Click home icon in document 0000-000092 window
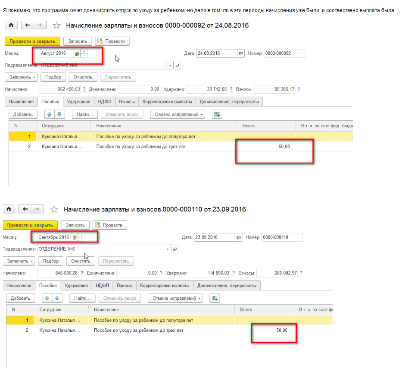The height and width of the screenshot is (368, 405). point(11,25)
